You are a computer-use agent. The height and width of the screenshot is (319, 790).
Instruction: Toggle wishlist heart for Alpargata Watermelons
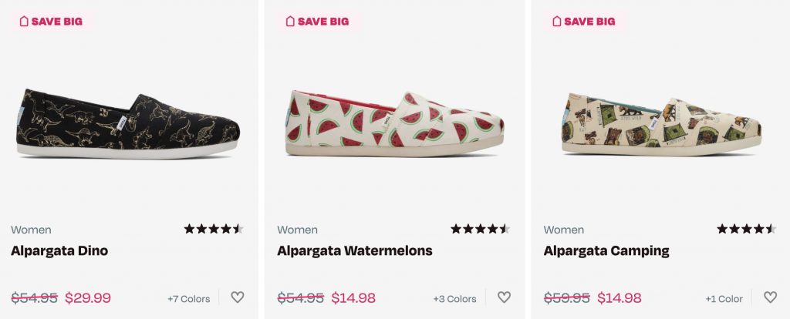[504, 297]
